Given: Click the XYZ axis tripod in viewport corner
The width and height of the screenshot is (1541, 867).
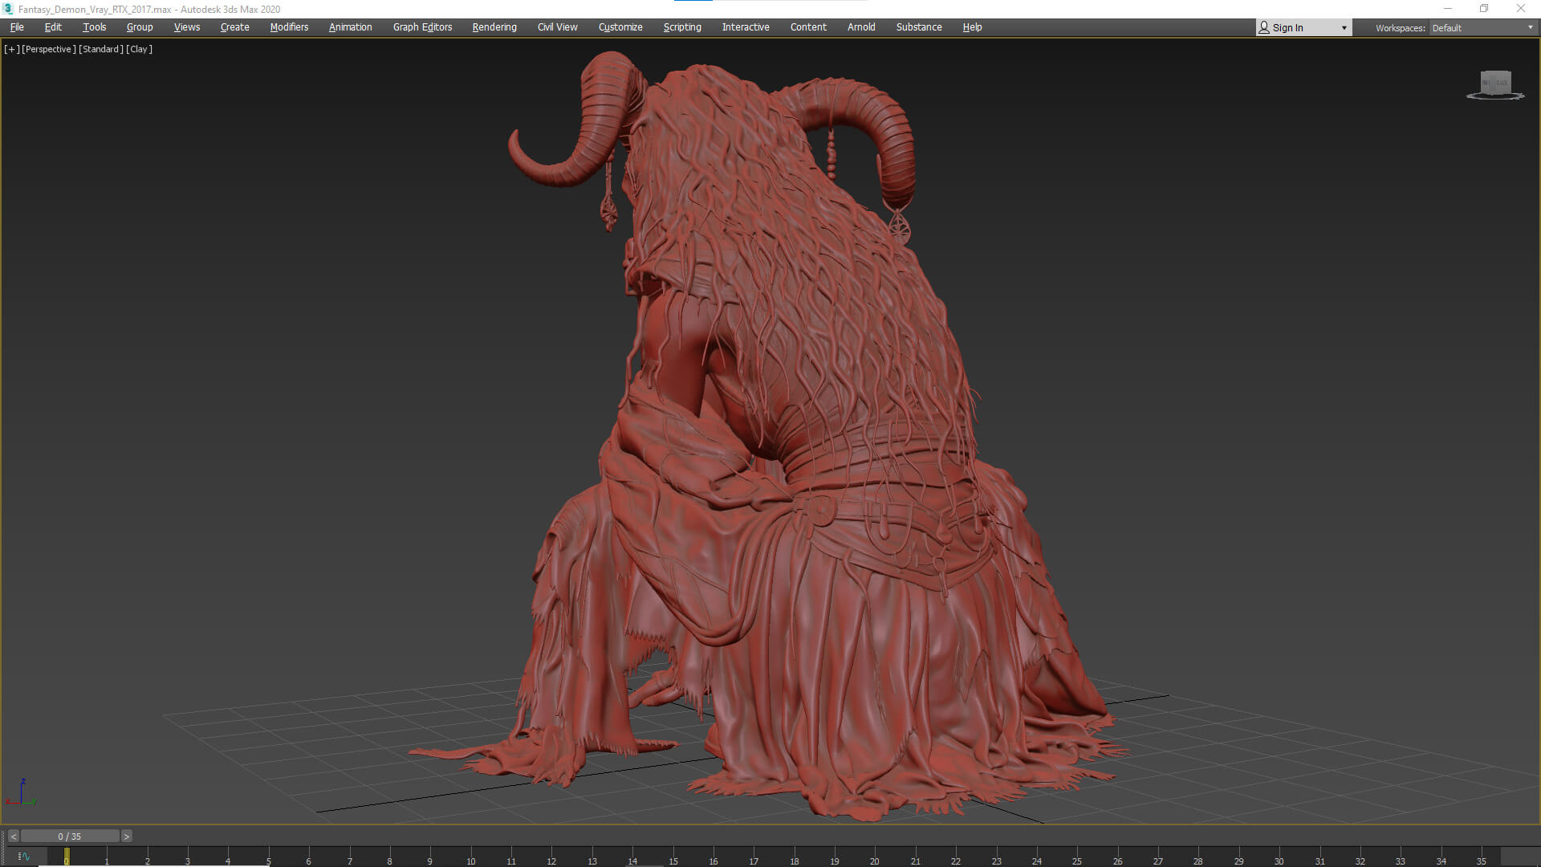Looking at the screenshot, I should (22, 792).
